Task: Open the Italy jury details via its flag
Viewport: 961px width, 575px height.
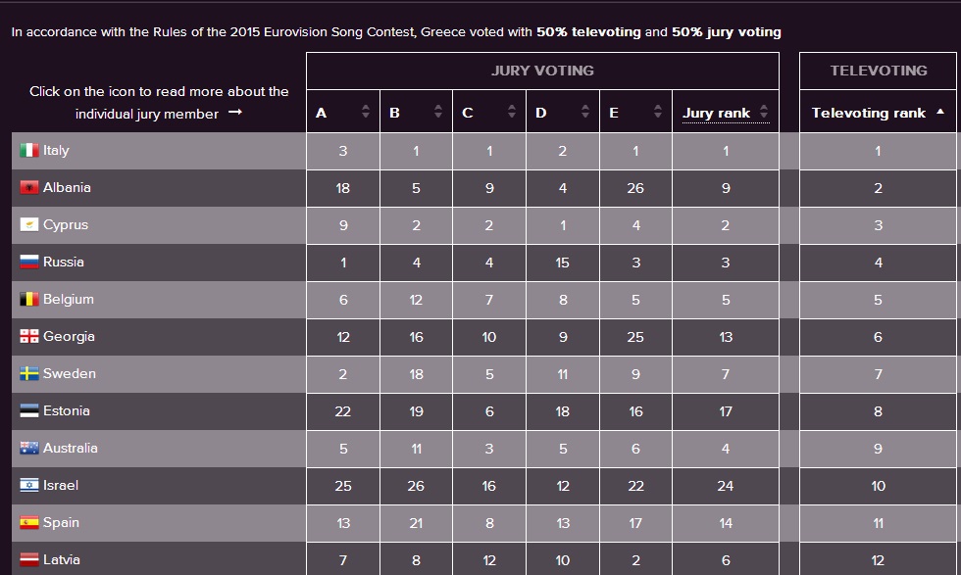Action: (27, 151)
